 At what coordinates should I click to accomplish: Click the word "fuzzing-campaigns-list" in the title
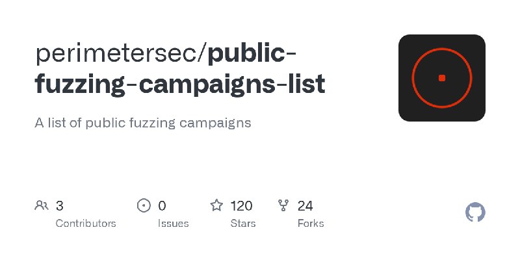180,84
